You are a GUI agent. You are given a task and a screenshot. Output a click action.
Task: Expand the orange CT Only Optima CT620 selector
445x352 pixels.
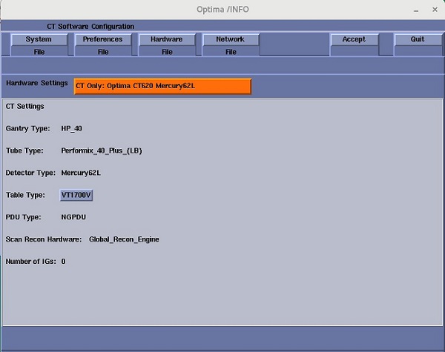[162, 86]
